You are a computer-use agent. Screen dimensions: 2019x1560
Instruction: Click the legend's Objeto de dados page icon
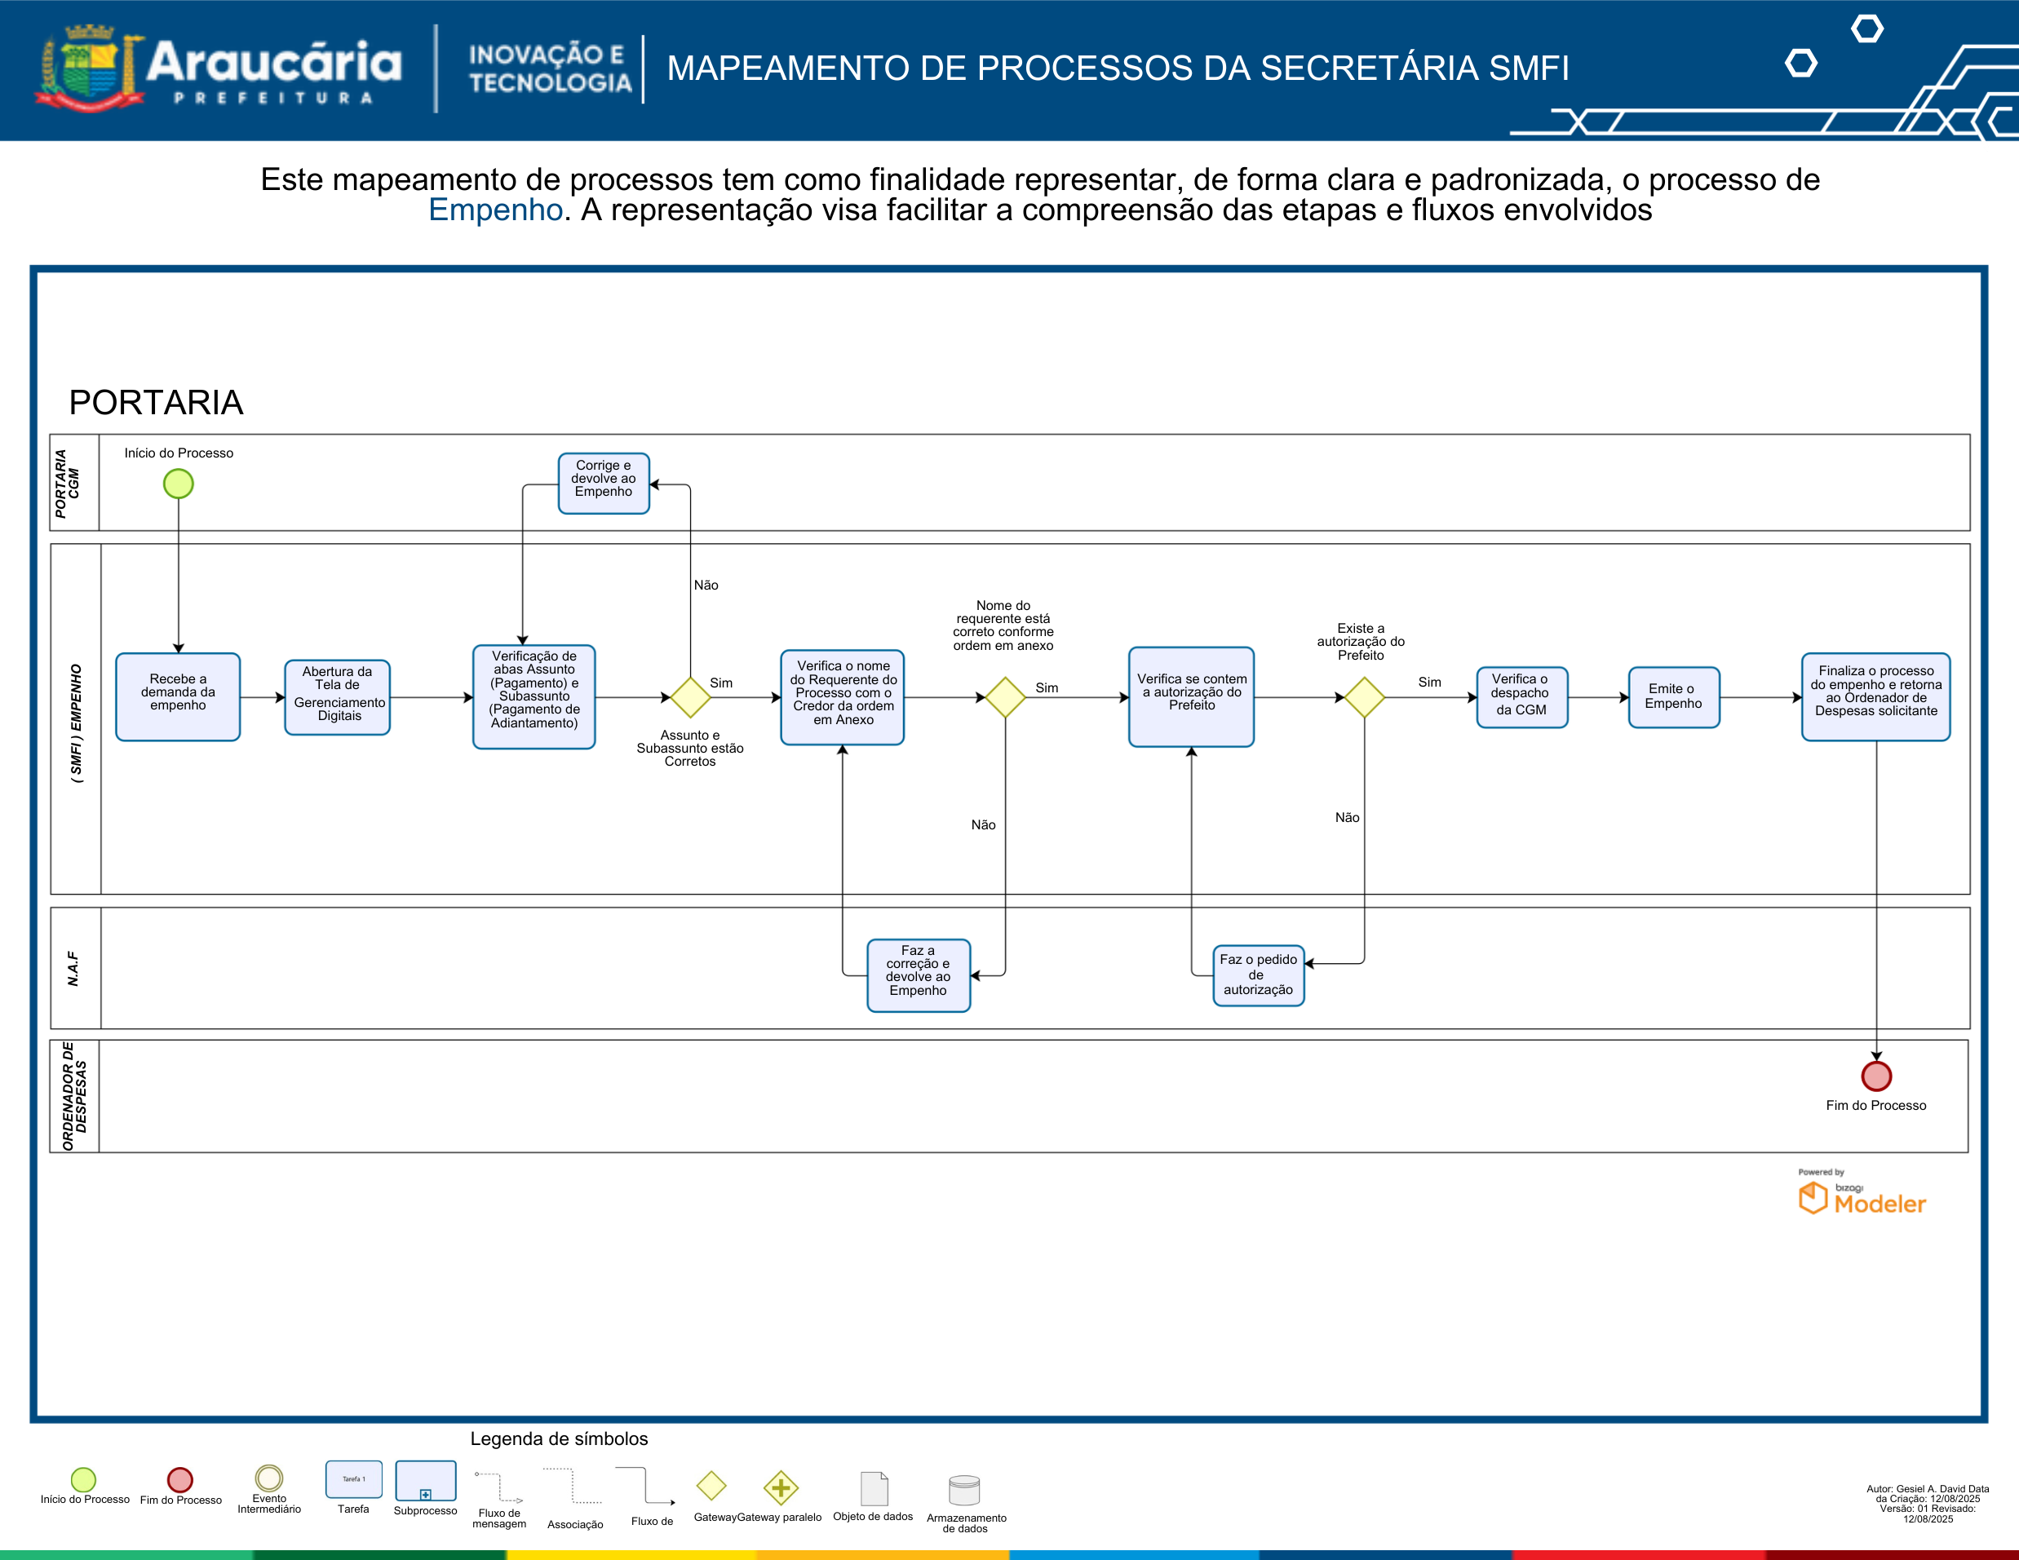874,1489
